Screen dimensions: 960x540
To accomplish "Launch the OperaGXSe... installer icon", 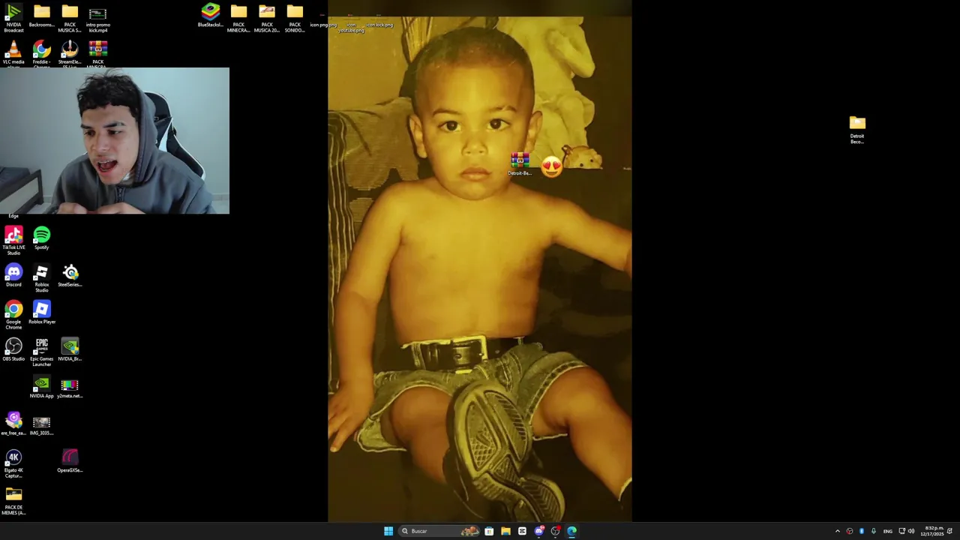I will (x=70, y=461).
